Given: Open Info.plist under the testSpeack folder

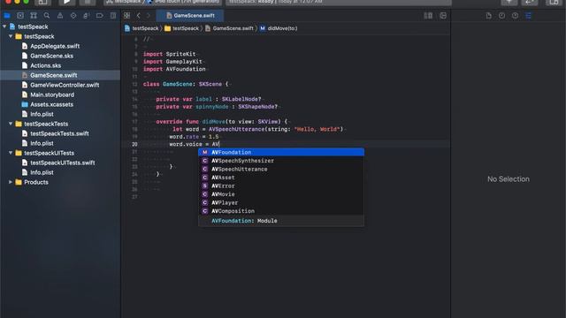Looking at the screenshot, I should [x=42, y=114].
